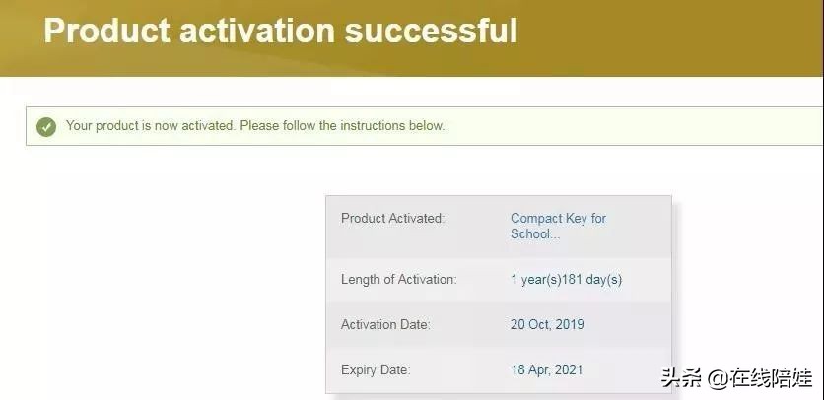Click the green success checkmark icon
Viewport: 824px width, 400px height.
(x=46, y=126)
